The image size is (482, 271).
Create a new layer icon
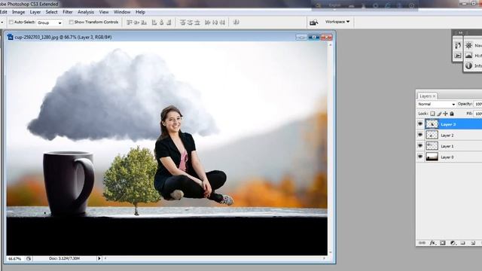click(x=473, y=242)
